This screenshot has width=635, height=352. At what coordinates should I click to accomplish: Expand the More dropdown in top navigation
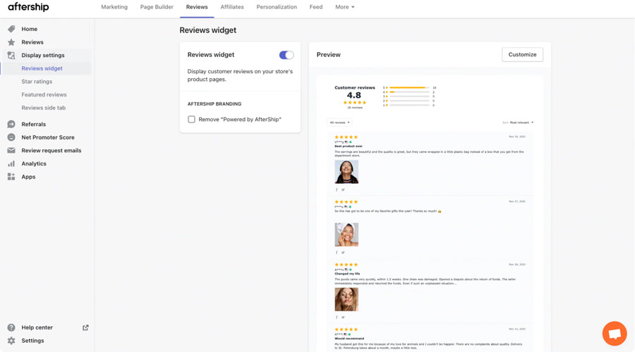[344, 7]
